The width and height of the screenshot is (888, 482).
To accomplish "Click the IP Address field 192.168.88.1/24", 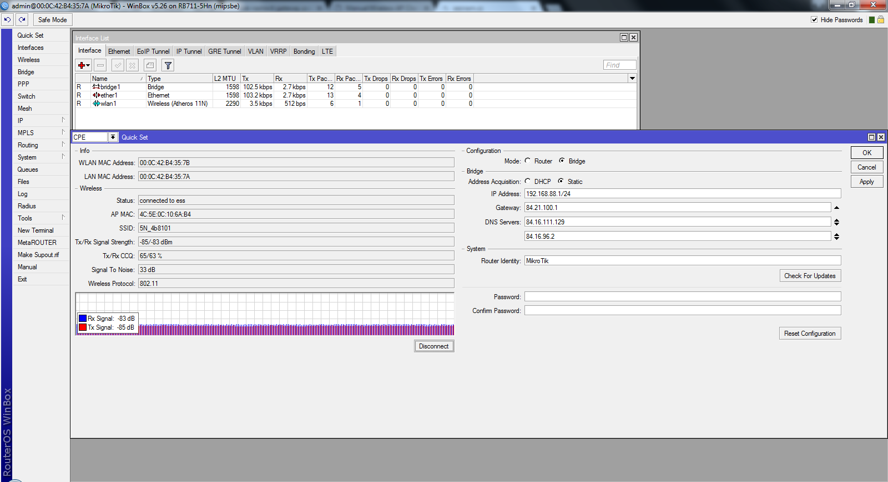I will [x=683, y=193].
